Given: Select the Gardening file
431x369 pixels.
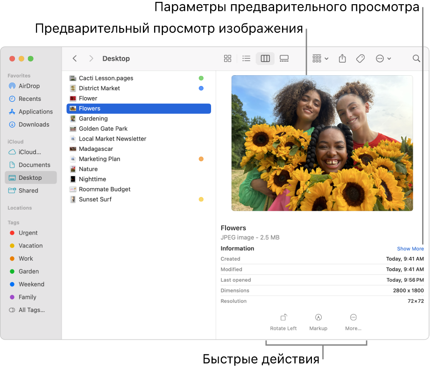Looking at the screenshot, I should click(x=139, y=119).
